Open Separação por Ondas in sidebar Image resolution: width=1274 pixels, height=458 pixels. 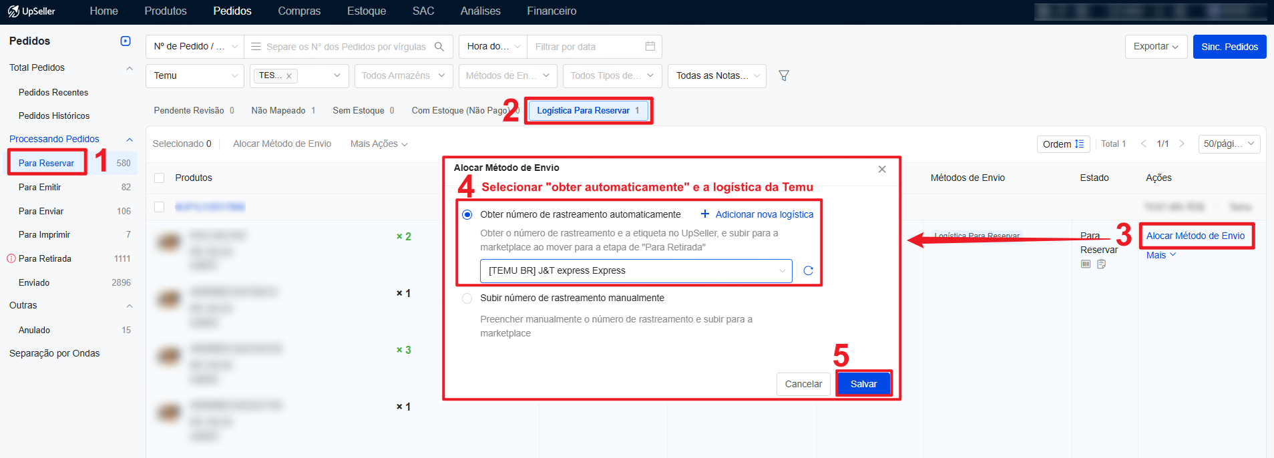(54, 354)
